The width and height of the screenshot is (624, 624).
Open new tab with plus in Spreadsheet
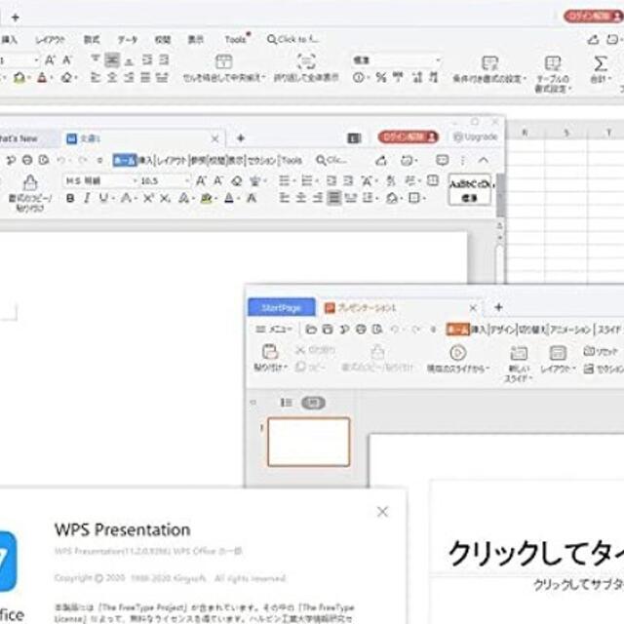click(16, 18)
